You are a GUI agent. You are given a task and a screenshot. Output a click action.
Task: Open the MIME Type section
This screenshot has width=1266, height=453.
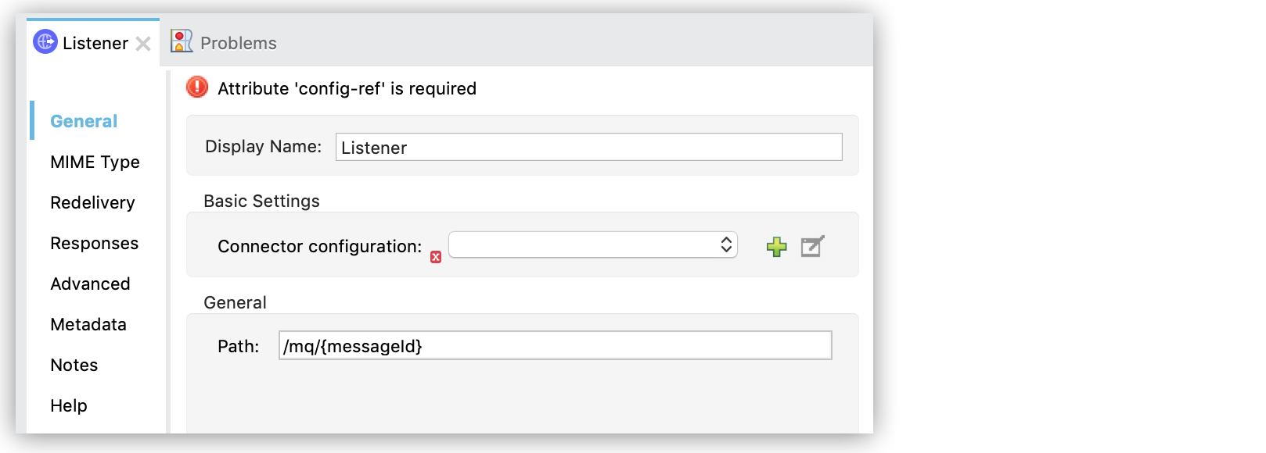[x=95, y=162]
